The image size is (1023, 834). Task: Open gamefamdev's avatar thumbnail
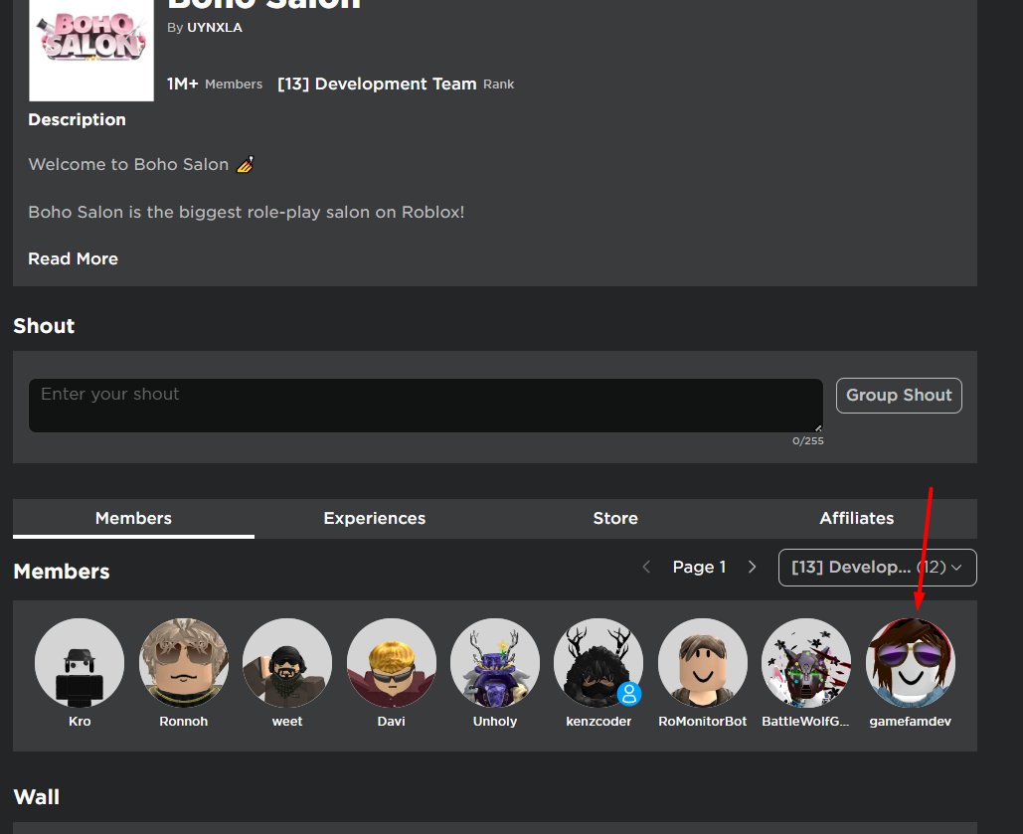coord(910,663)
